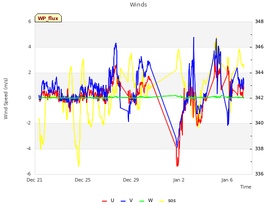Click the right axis value 340

pyautogui.click(x=259, y=123)
